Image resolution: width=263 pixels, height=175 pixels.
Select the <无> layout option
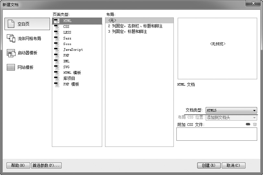[139, 20]
